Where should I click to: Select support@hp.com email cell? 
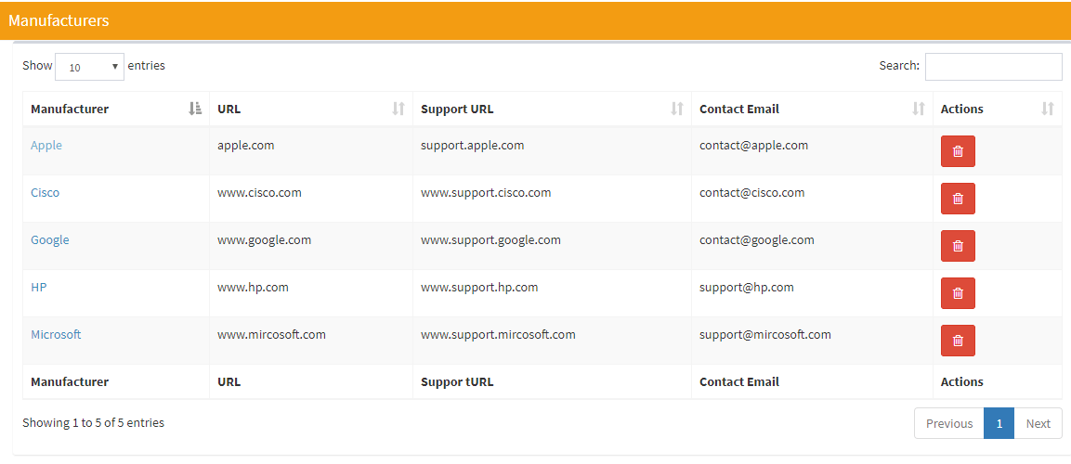812,292
